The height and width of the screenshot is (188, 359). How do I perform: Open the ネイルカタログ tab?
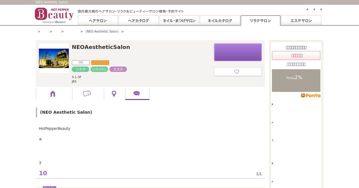tap(220, 21)
